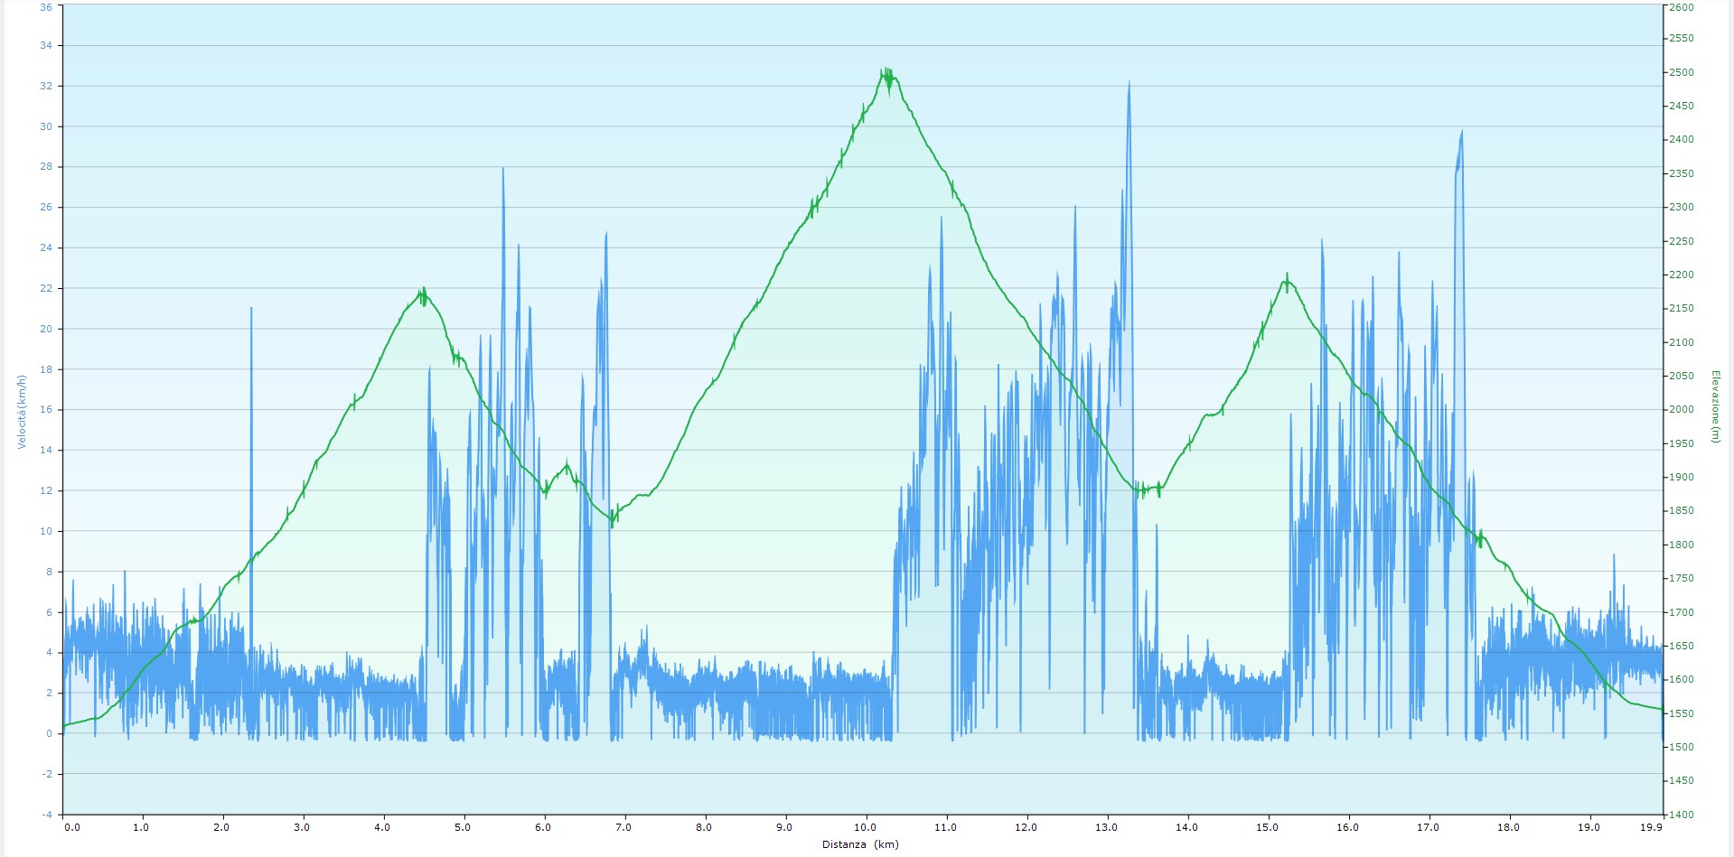Click the 1400 elevation axis label

coord(1681,815)
